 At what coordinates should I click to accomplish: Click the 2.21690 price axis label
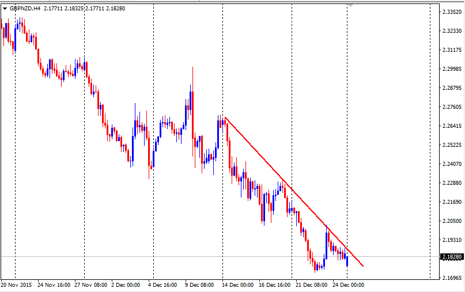[452, 202]
